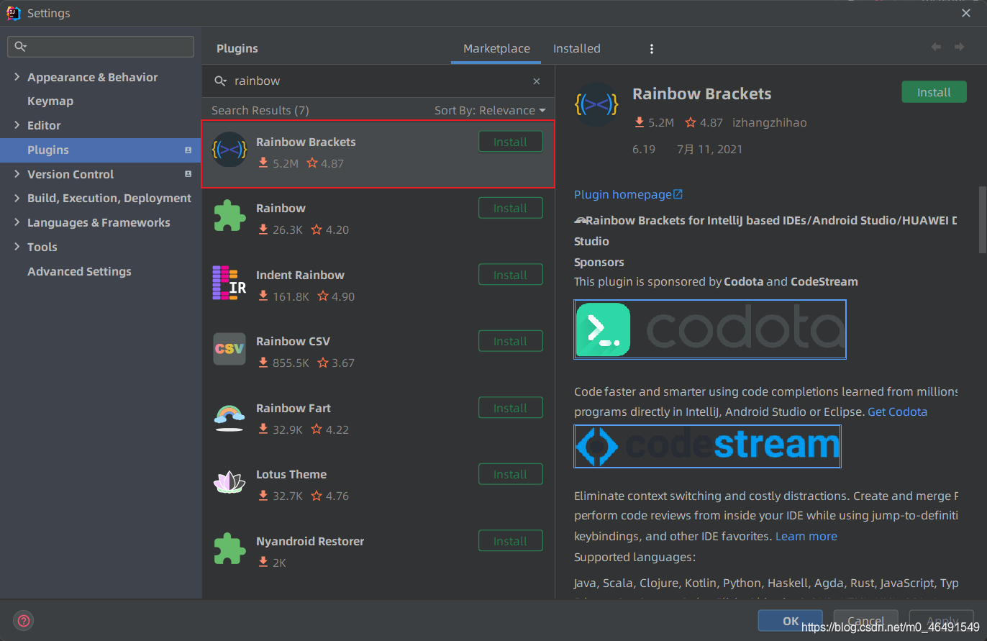Expand Appearance & Behavior settings
This screenshot has height=641, width=987.
[x=17, y=77]
